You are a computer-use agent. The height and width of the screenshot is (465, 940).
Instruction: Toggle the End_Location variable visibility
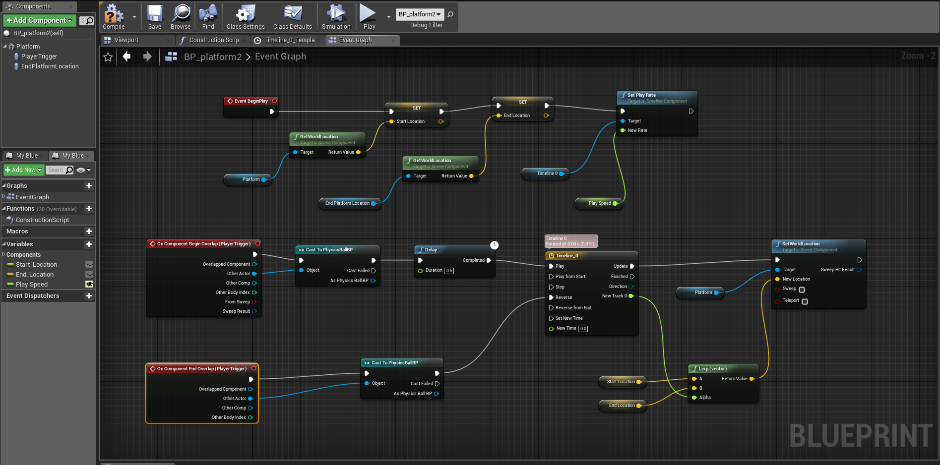89,274
